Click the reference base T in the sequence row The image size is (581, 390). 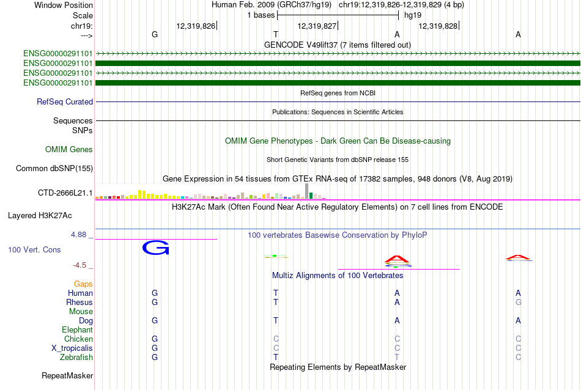click(x=276, y=34)
